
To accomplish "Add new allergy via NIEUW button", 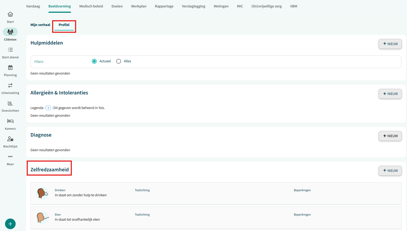I will pyautogui.click(x=390, y=94).
